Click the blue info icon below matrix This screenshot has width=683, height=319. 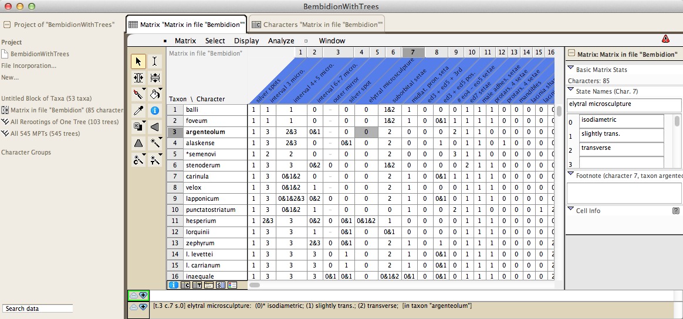[x=174, y=285]
